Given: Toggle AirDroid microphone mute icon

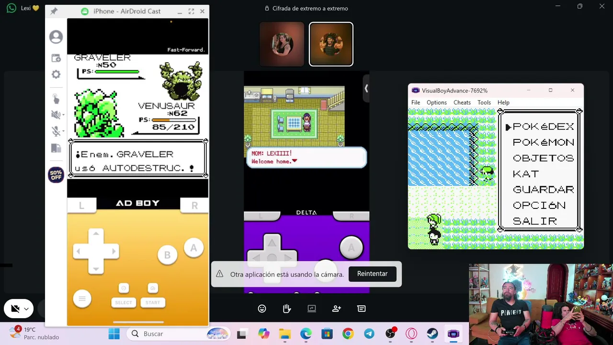Looking at the screenshot, I should [55, 131].
